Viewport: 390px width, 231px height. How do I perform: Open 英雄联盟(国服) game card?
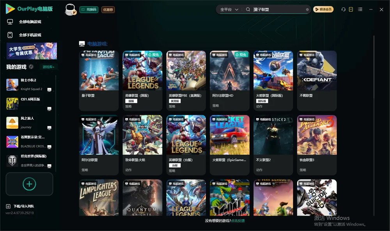142,81
